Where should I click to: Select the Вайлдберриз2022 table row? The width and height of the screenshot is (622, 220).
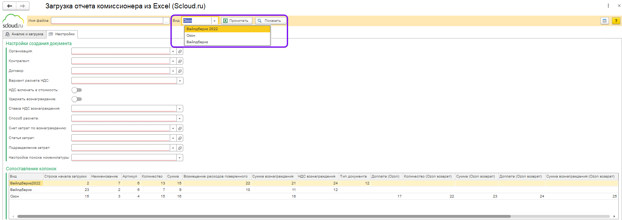click(x=313, y=183)
